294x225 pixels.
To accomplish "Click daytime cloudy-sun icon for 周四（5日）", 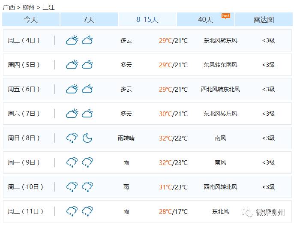I will click(72, 64).
